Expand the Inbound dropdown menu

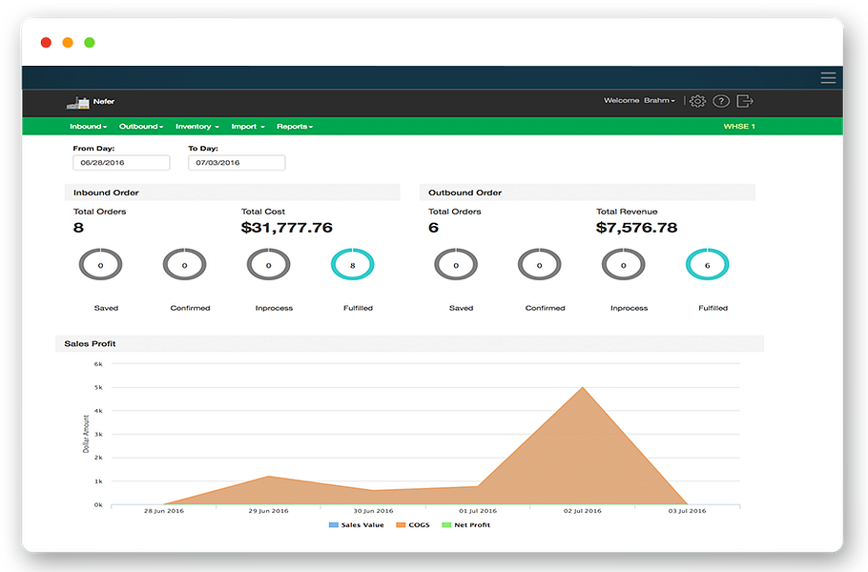(88, 127)
